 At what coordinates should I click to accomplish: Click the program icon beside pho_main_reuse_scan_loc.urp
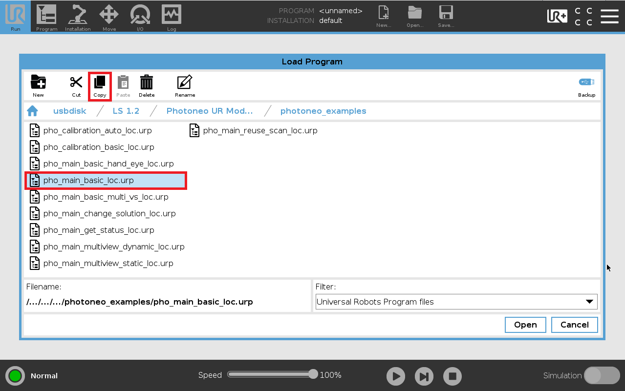coord(194,131)
